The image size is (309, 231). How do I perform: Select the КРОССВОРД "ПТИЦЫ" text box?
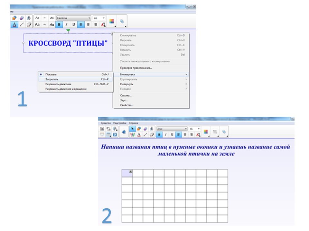tap(68, 43)
